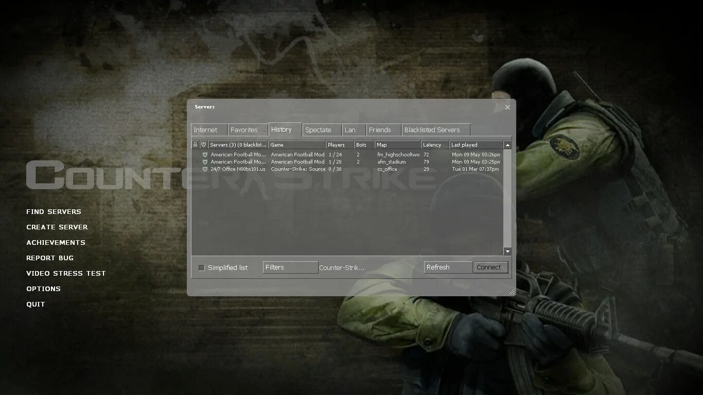This screenshot has height=395, width=703.
Task: Sort by the Game column header
Action: click(297, 145)
